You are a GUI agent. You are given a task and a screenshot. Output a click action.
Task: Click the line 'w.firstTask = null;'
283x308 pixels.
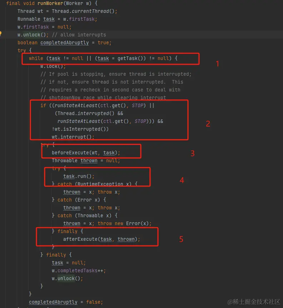pyautogui.click(x=44, y=27)
